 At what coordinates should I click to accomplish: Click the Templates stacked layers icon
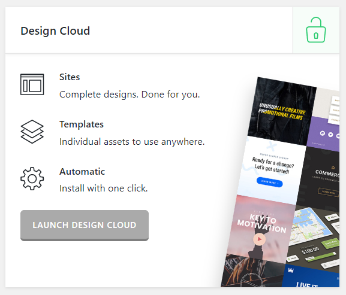32,132
